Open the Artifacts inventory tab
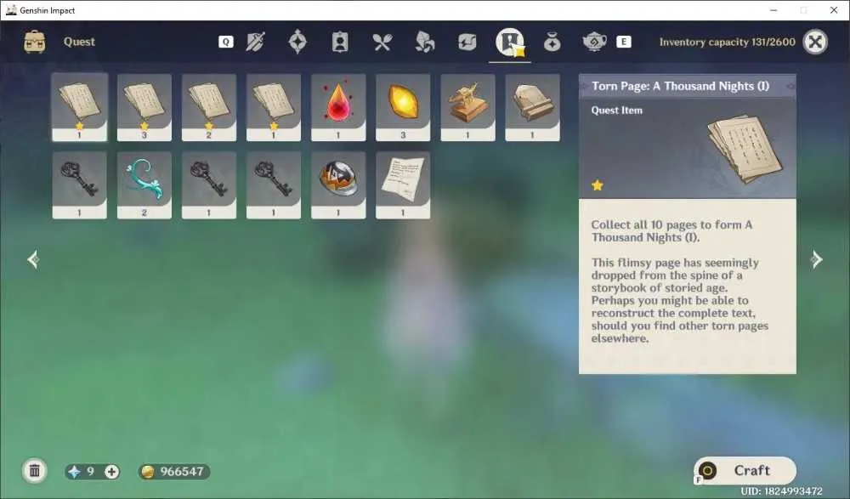Screen dimensions: 850x499 297,42
